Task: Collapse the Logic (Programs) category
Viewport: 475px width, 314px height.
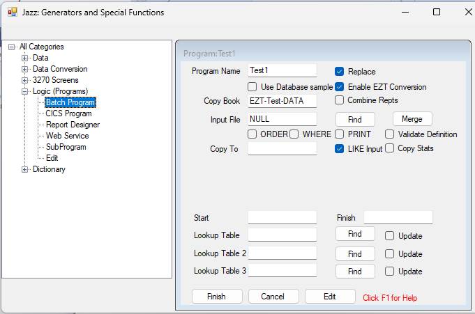Action: pos(25,91)
